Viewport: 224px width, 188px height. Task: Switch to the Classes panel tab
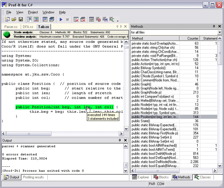point(203,177)
